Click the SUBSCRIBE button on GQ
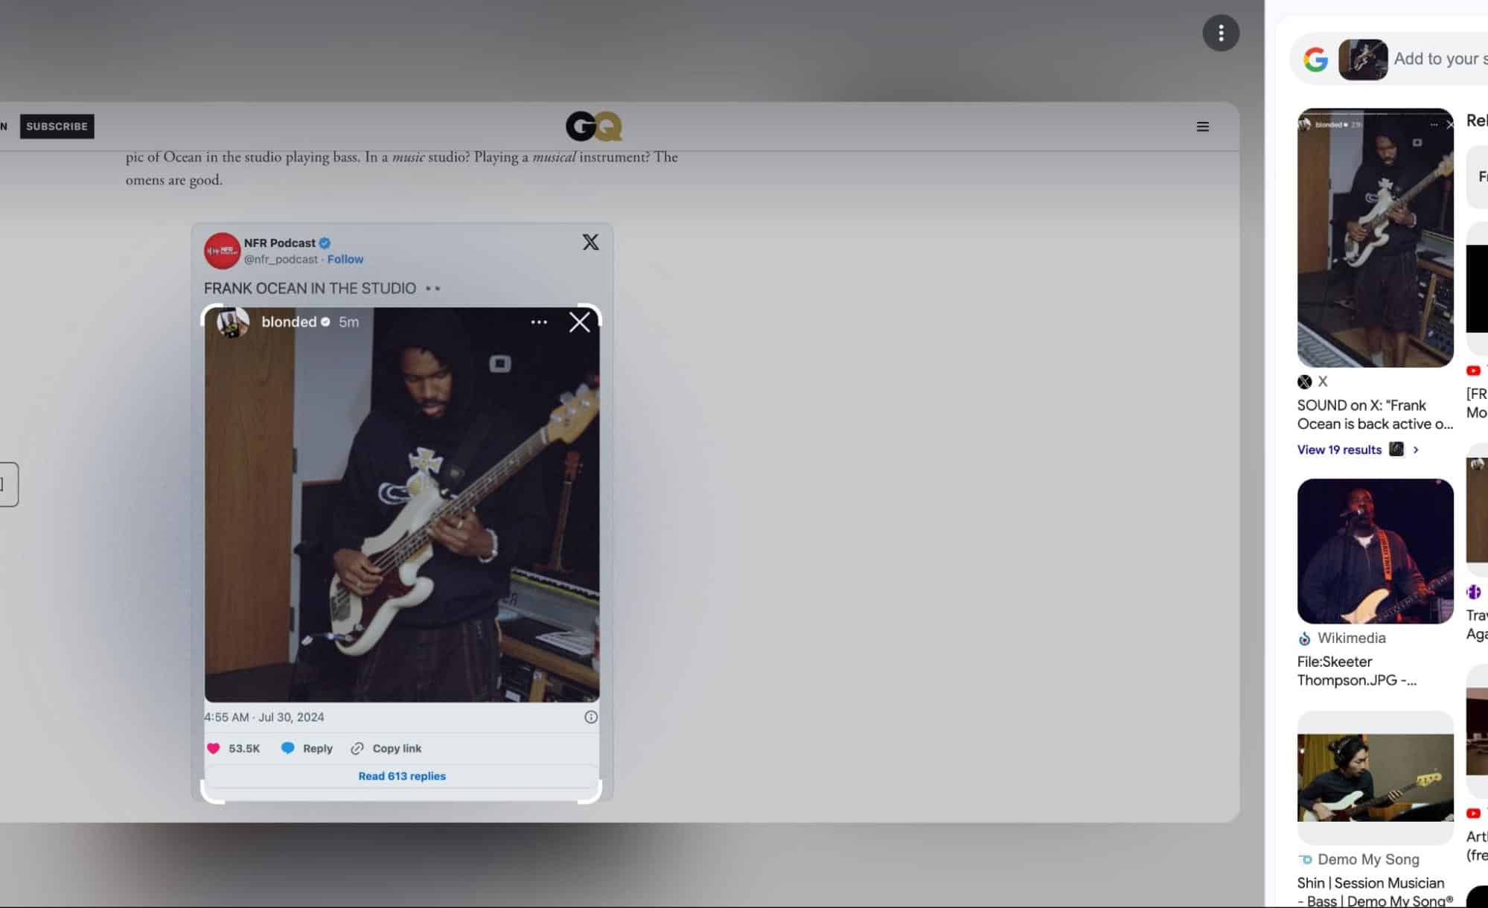 tap(57, 127)
